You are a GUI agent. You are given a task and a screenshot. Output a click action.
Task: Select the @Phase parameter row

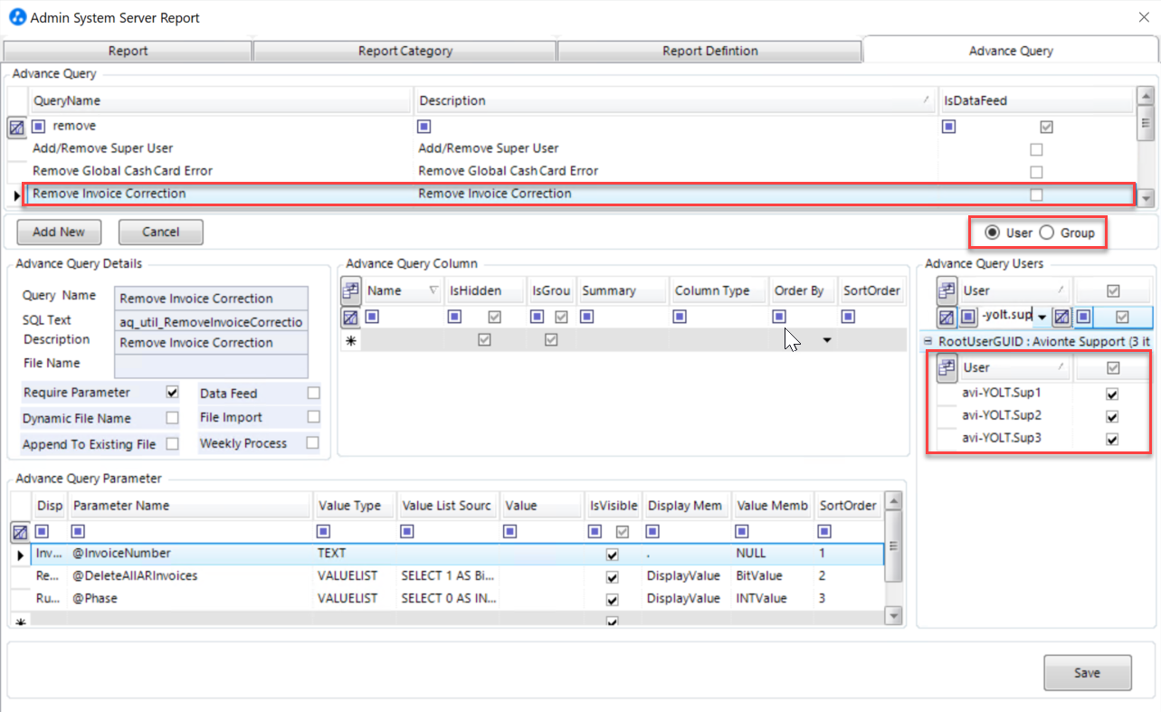click(x=456, y=599)
